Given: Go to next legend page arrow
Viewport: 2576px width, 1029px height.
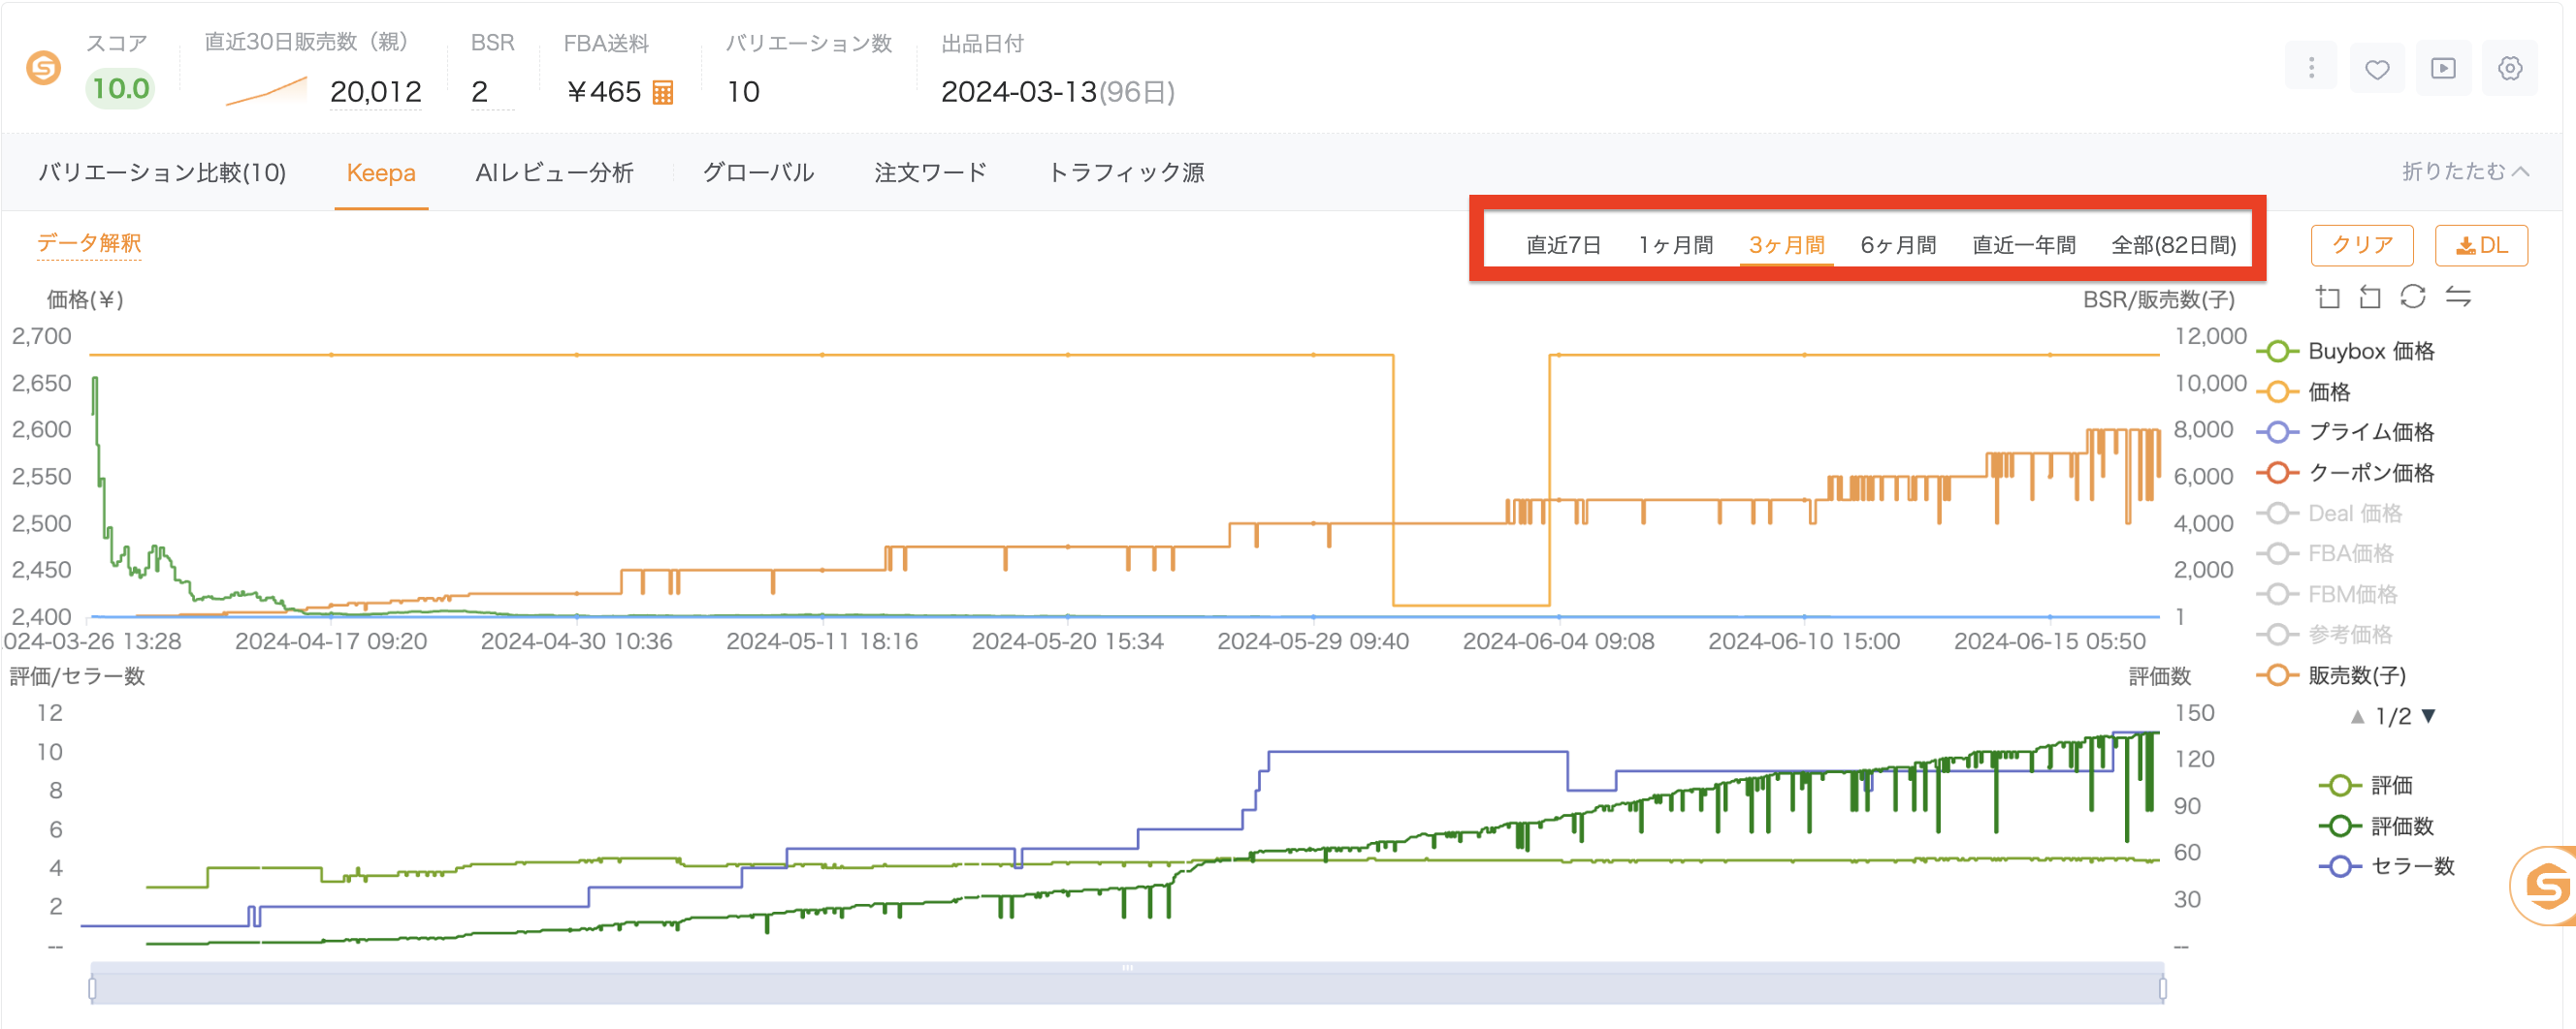Looking at the screenshot, I should tap(2429, 716).
